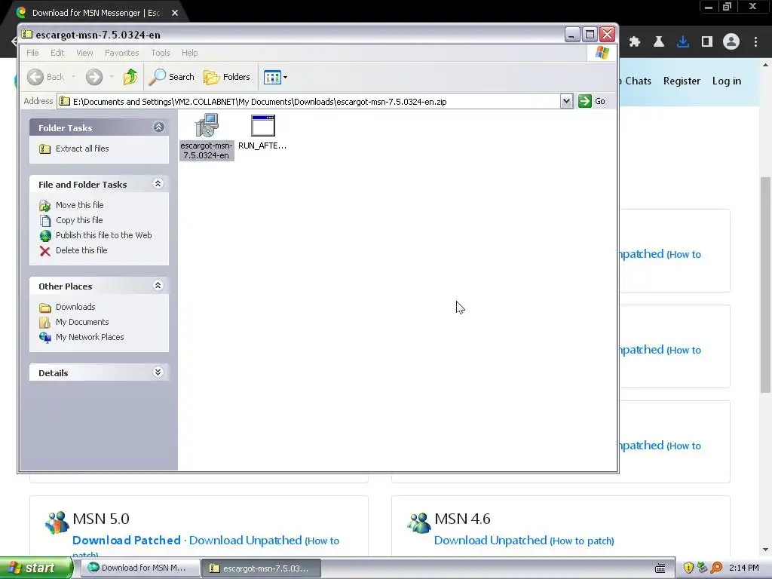The width and height of the screenshot is (772, 579).
Task: Click the Search toolbar button
Action: (x=171, y=77)
